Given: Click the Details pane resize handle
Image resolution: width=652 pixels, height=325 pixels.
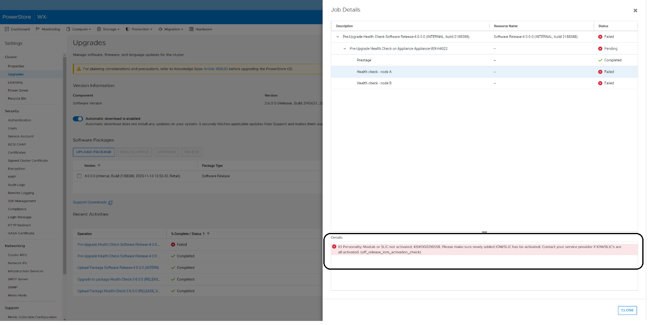Looking at the screenshot, I should [484, 232].
